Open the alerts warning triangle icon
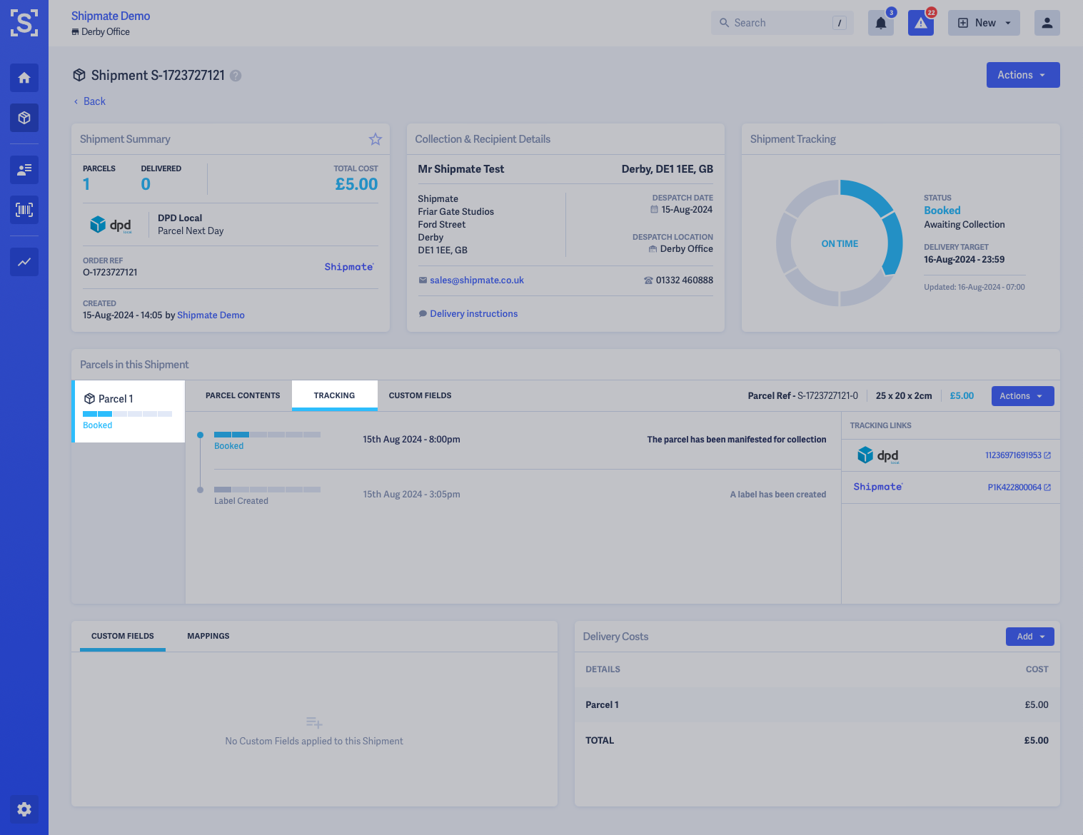1083x835 pixels. coord(921,23)
